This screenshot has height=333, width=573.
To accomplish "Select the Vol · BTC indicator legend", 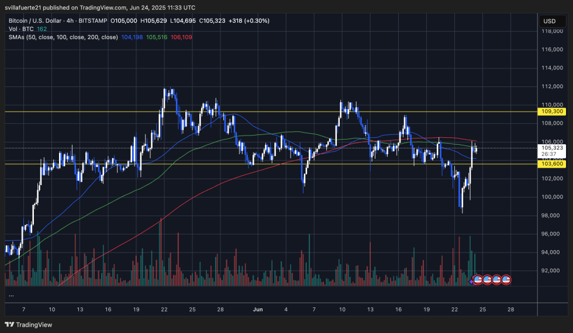I will click(x=21, y=28).
